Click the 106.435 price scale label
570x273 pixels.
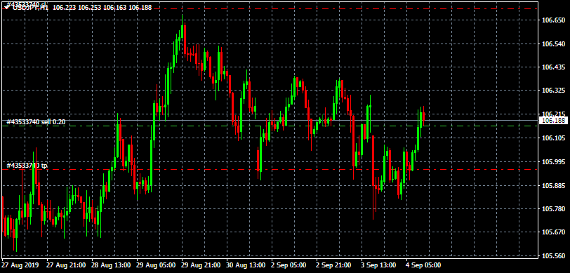pos(552,67)
